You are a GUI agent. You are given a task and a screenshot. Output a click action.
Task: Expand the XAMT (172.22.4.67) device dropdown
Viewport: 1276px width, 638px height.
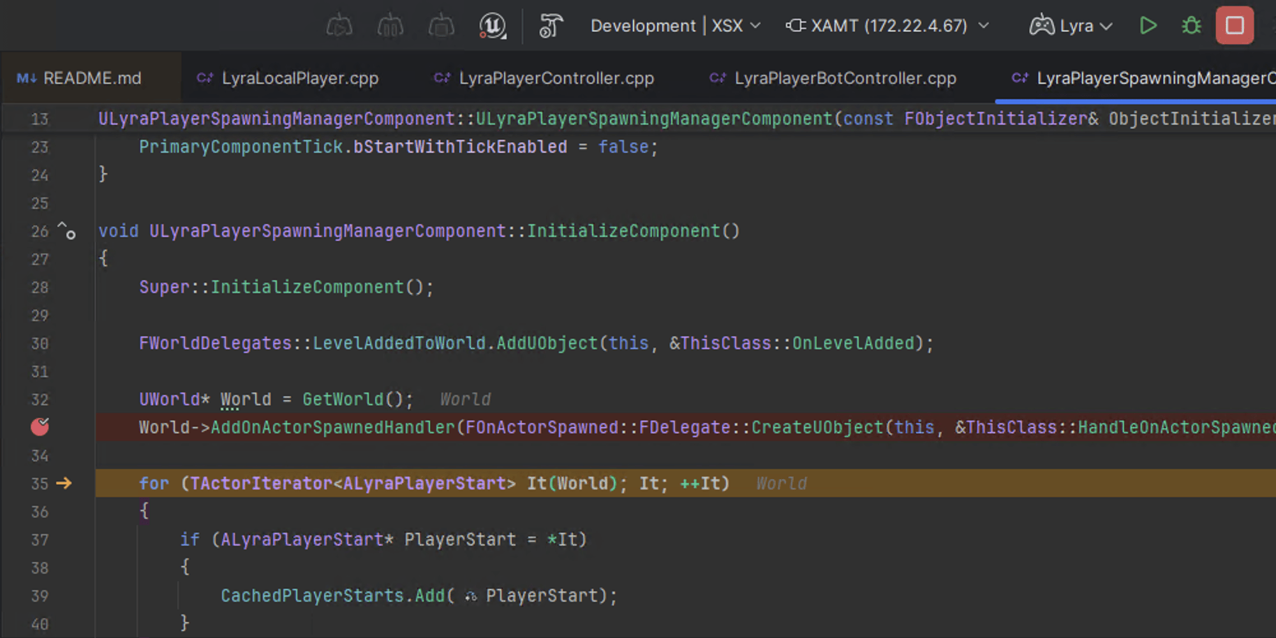pyautogui.click(x=887, y=26)
